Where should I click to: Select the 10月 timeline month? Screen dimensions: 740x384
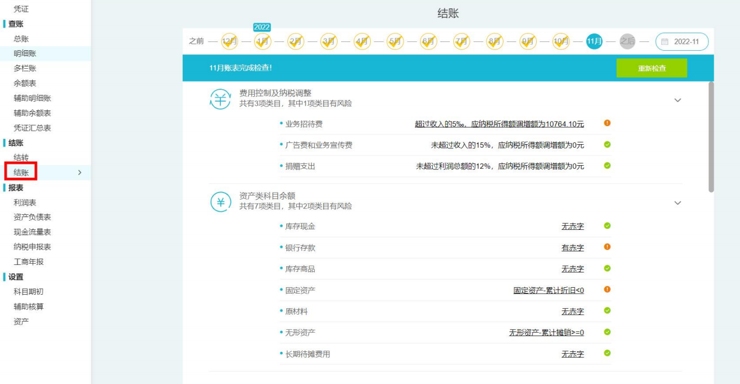pos(561,41)
